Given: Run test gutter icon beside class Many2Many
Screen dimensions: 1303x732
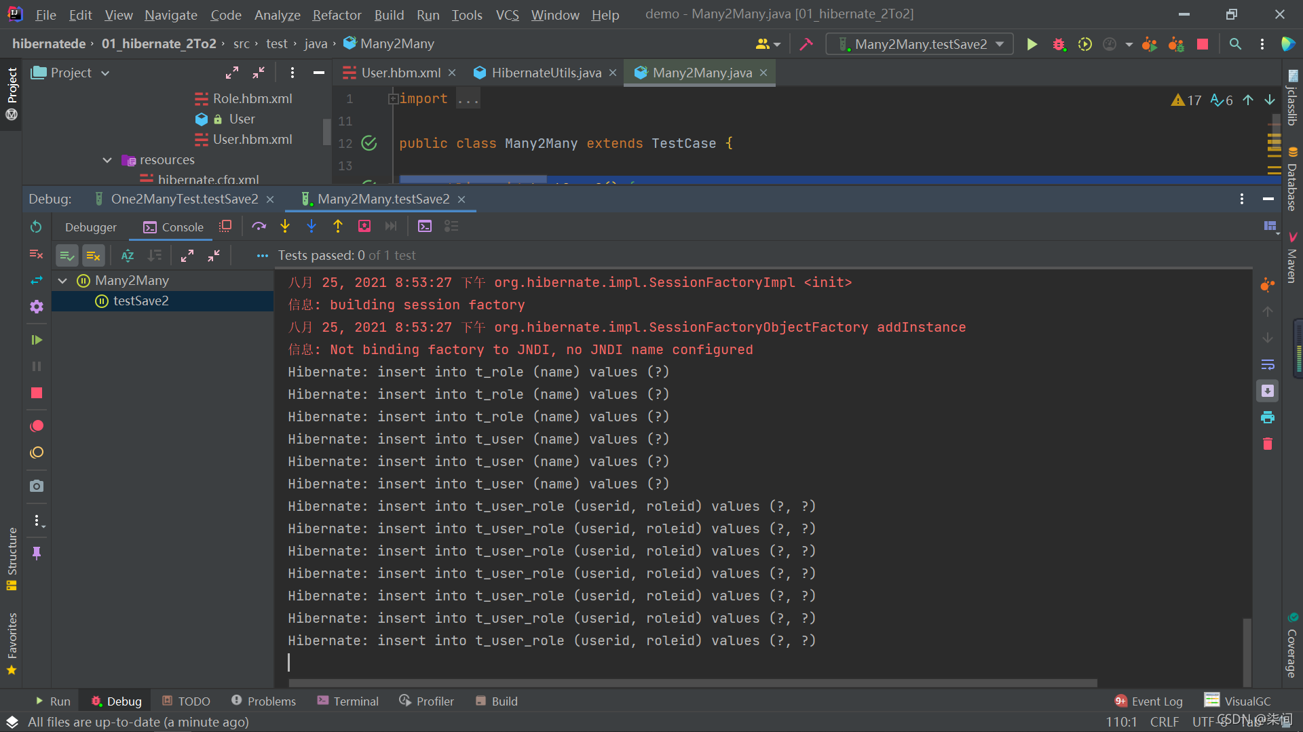Looking at the screenshot, I should pyautogui.click(x=369, y=143).
